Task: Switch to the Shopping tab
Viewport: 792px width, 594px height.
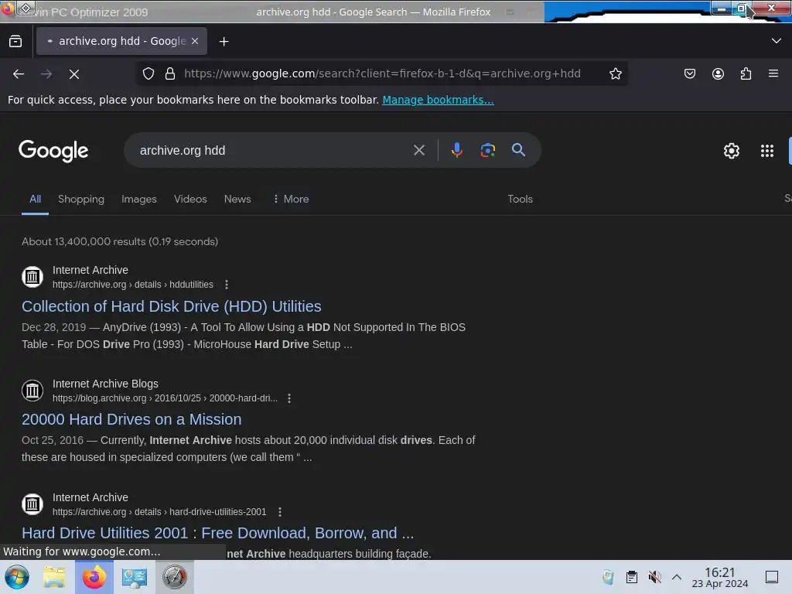Action: click(80, 199)
